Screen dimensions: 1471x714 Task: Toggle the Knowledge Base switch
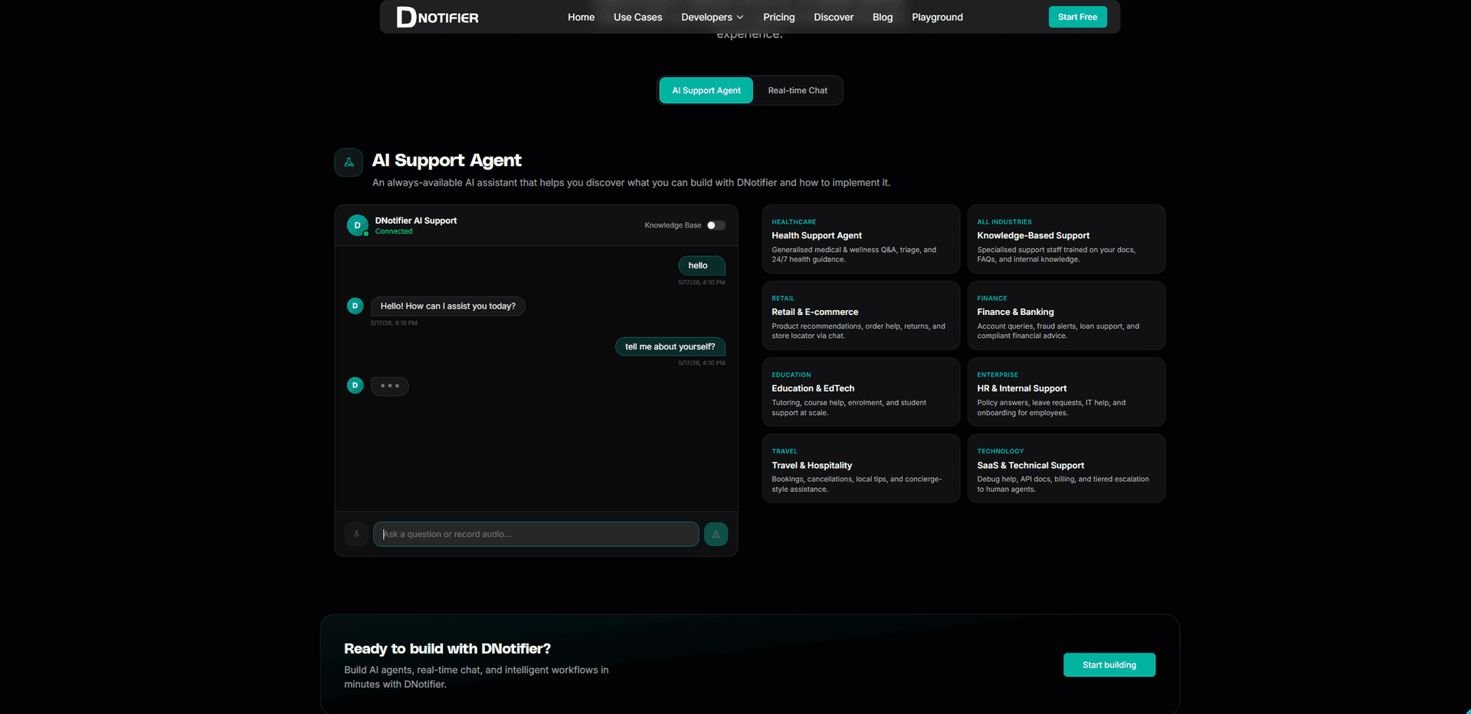tap(716, 225)
